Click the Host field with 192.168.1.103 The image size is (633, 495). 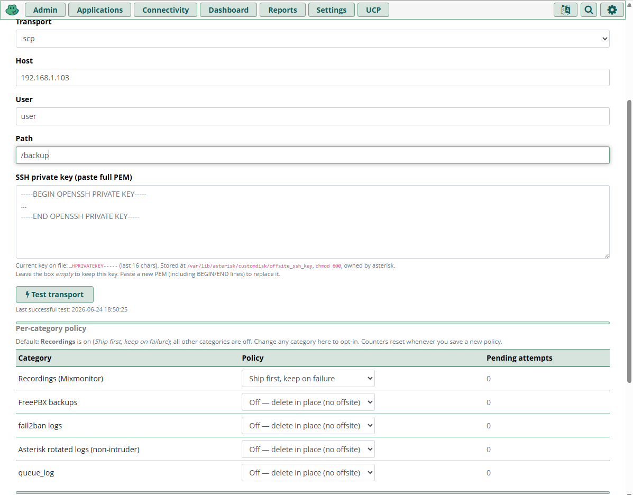313,78
